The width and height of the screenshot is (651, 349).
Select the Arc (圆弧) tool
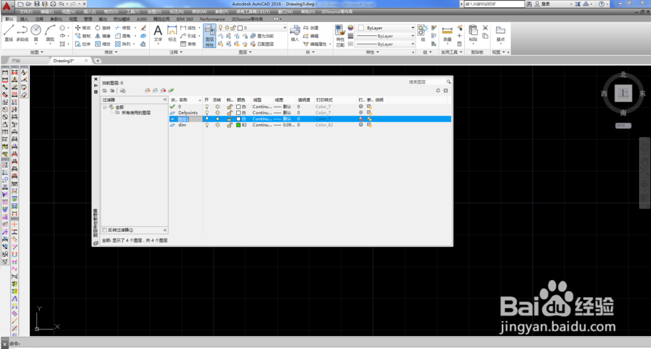pos(50,33)
